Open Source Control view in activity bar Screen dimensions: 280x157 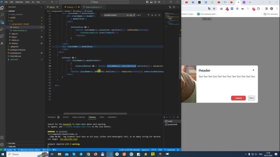(x=2, y=22)
